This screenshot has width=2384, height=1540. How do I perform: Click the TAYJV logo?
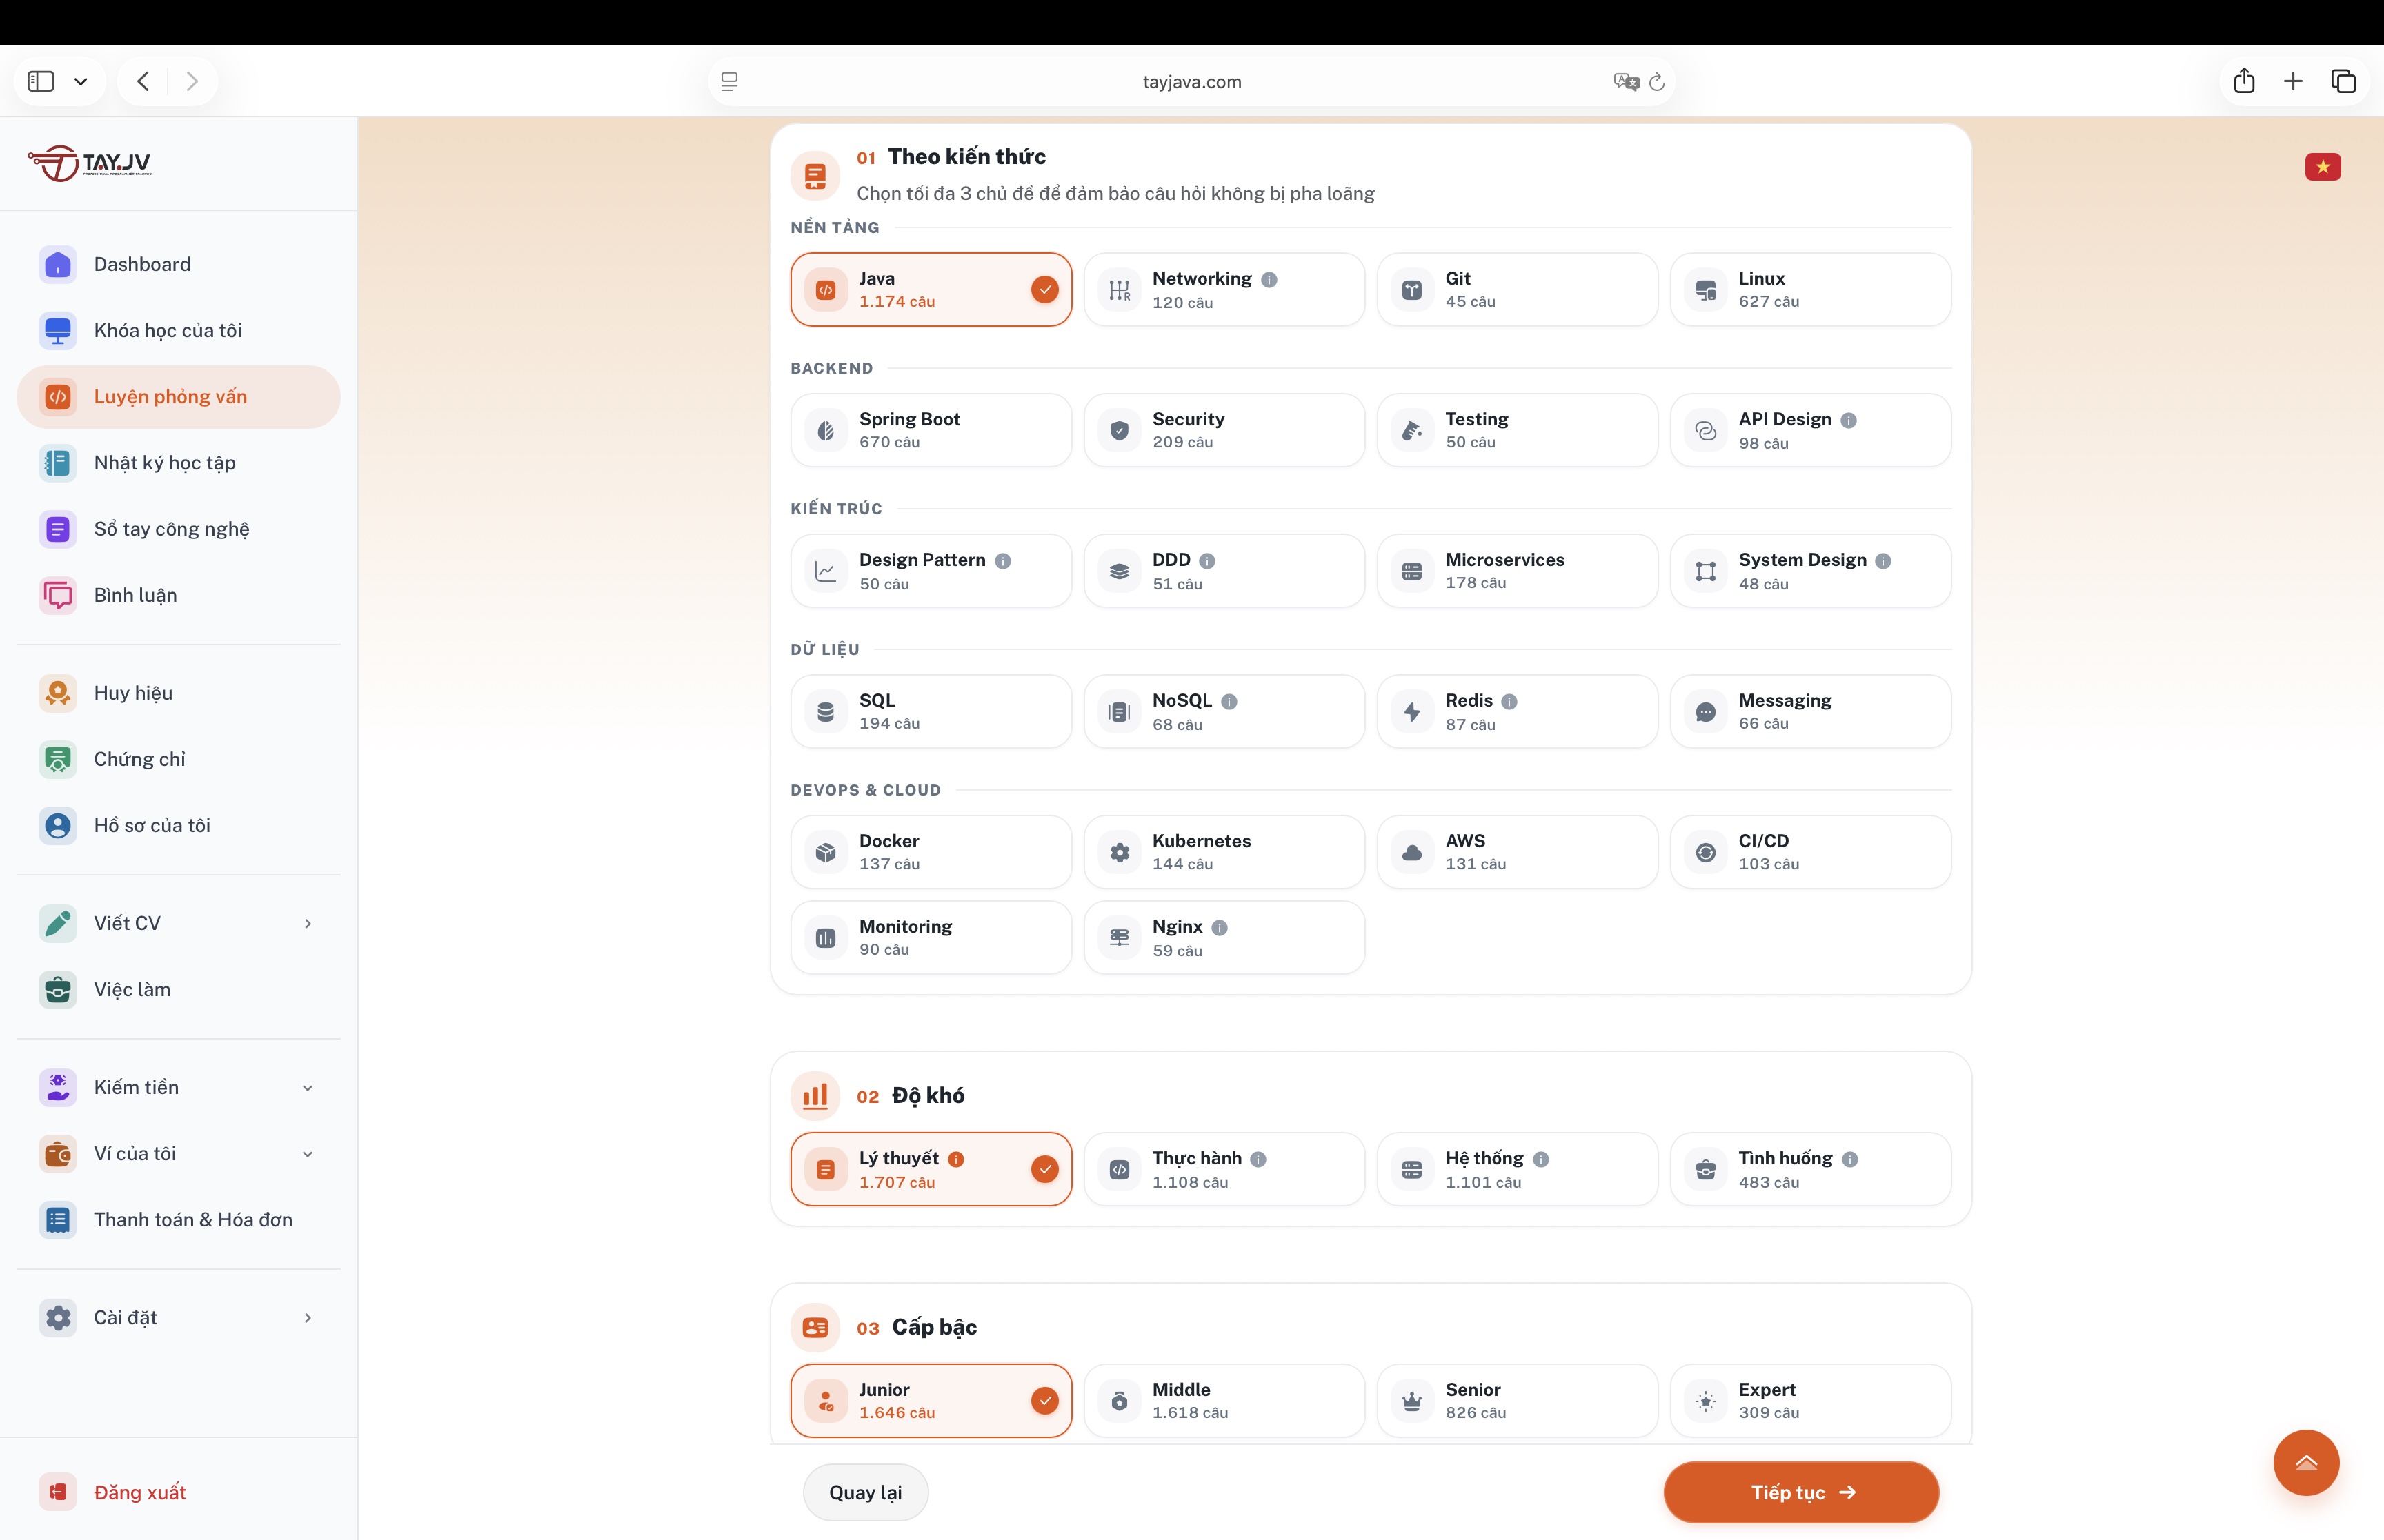coord(90,163)
